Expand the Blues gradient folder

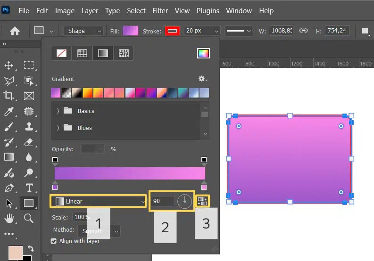click(58, 128)
